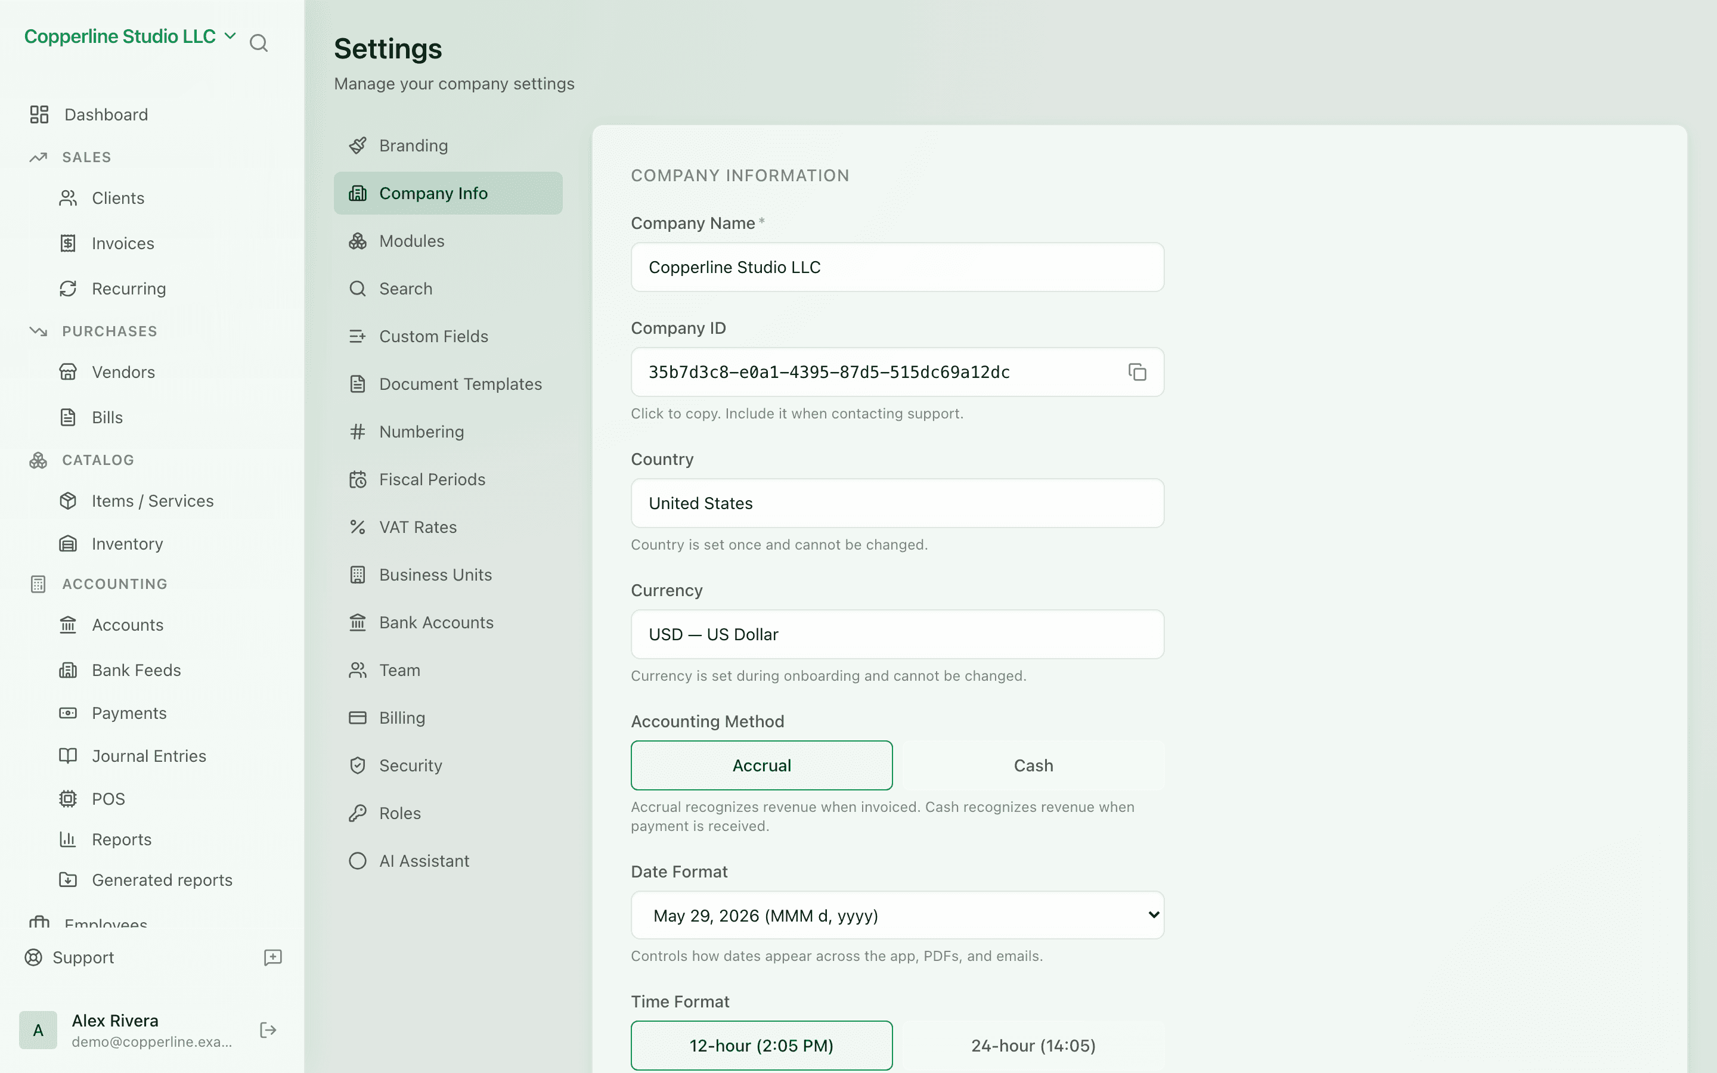This screenshot has width=1717, height=1073.
Task: Click the Fiscal Periods calendar icon
Action: [x=358, y=480]
